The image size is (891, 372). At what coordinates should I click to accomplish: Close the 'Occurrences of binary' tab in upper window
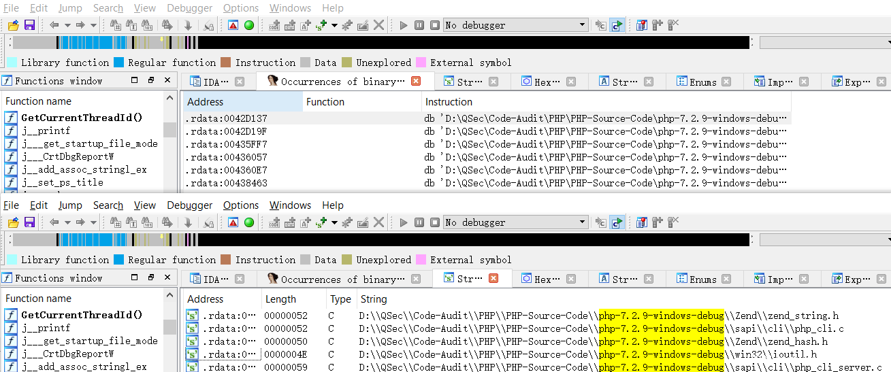click(416, 81)
